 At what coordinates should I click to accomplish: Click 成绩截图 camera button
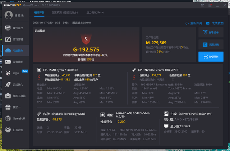[215, 23]
